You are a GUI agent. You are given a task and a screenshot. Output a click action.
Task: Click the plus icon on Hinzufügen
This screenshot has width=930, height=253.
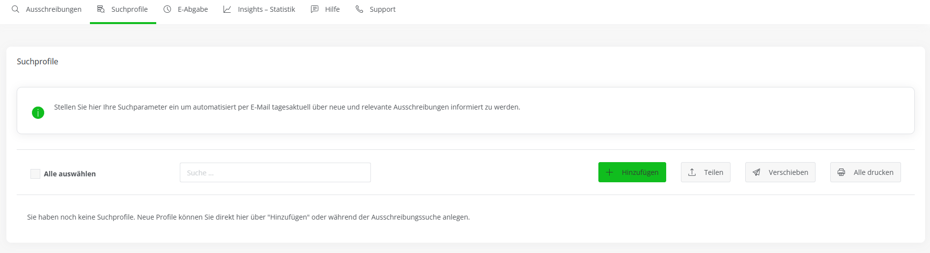[x=610, y=172]
